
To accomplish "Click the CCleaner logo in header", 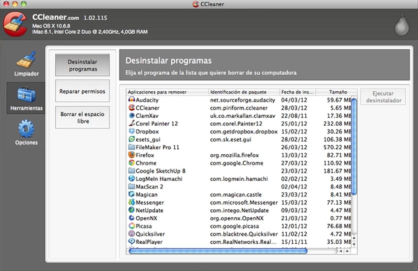I will (x=15, y=24).
